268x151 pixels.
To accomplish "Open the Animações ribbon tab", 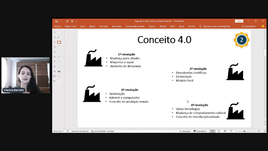I will click(x=117, y=26).
